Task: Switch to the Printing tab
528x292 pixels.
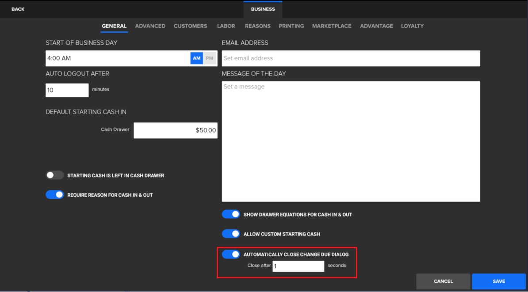Action: pos(291,26)
